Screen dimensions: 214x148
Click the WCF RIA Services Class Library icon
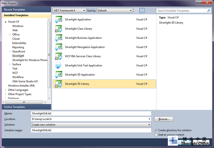click(59, 56)
